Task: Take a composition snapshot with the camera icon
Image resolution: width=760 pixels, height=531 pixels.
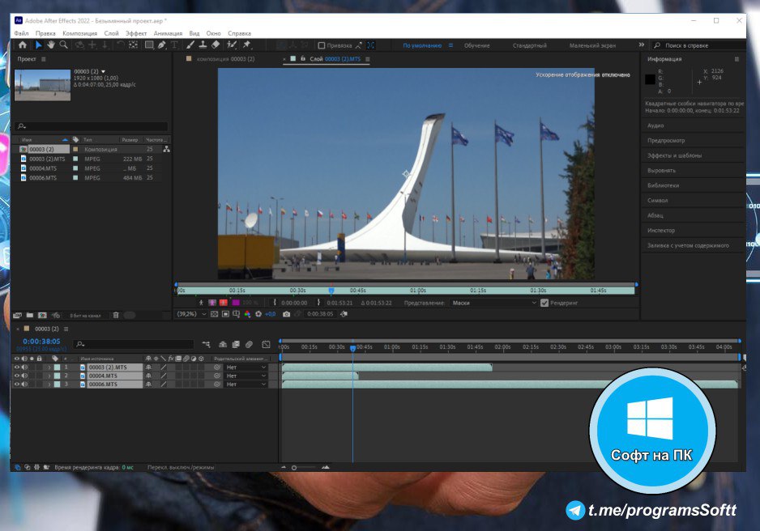Action: pos(286,316)
